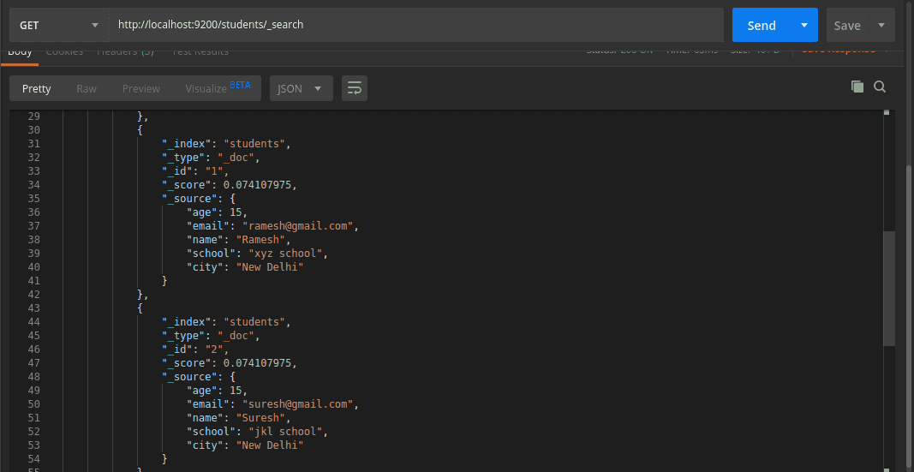Image resolution: width=914 pixels, height=472 pixels.
Task: Click the Save button
Action: pyautogui.click(x=847, y=25)
